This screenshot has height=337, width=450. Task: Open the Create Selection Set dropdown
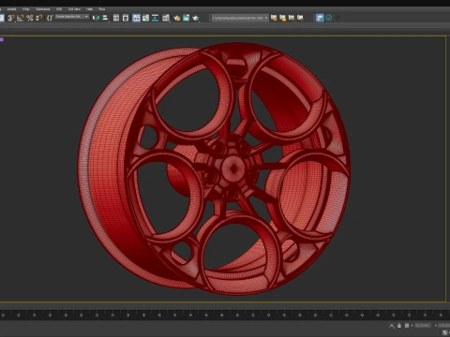point(72,17)
